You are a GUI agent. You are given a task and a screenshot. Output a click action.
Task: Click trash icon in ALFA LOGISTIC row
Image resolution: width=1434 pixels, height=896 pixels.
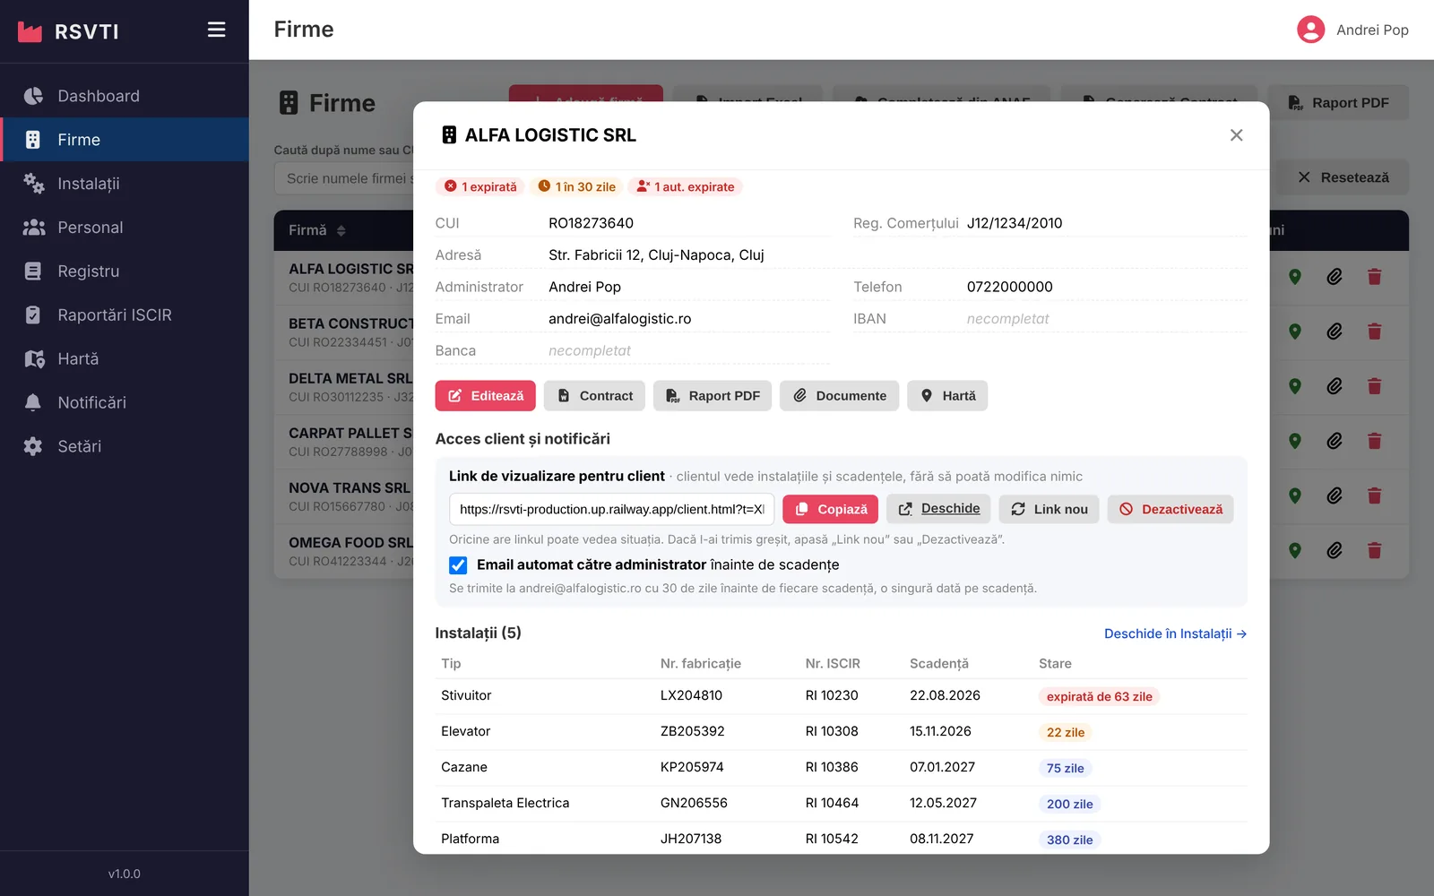[1374, 277]
